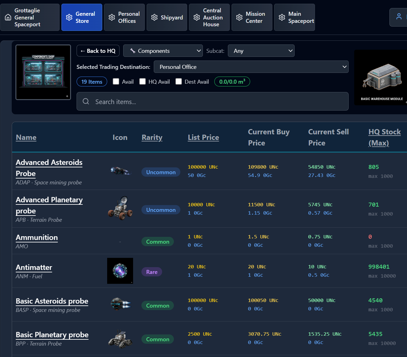Open the Ammunition item link

click(37, 237)
